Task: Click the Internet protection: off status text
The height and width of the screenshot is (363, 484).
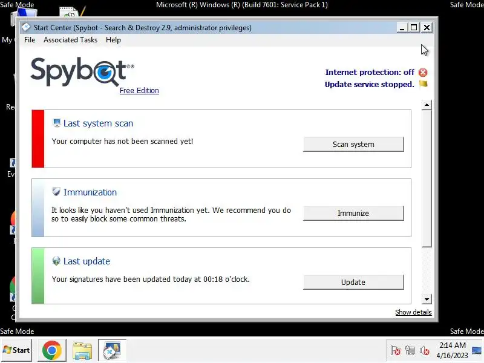Action: pos(370,72)
